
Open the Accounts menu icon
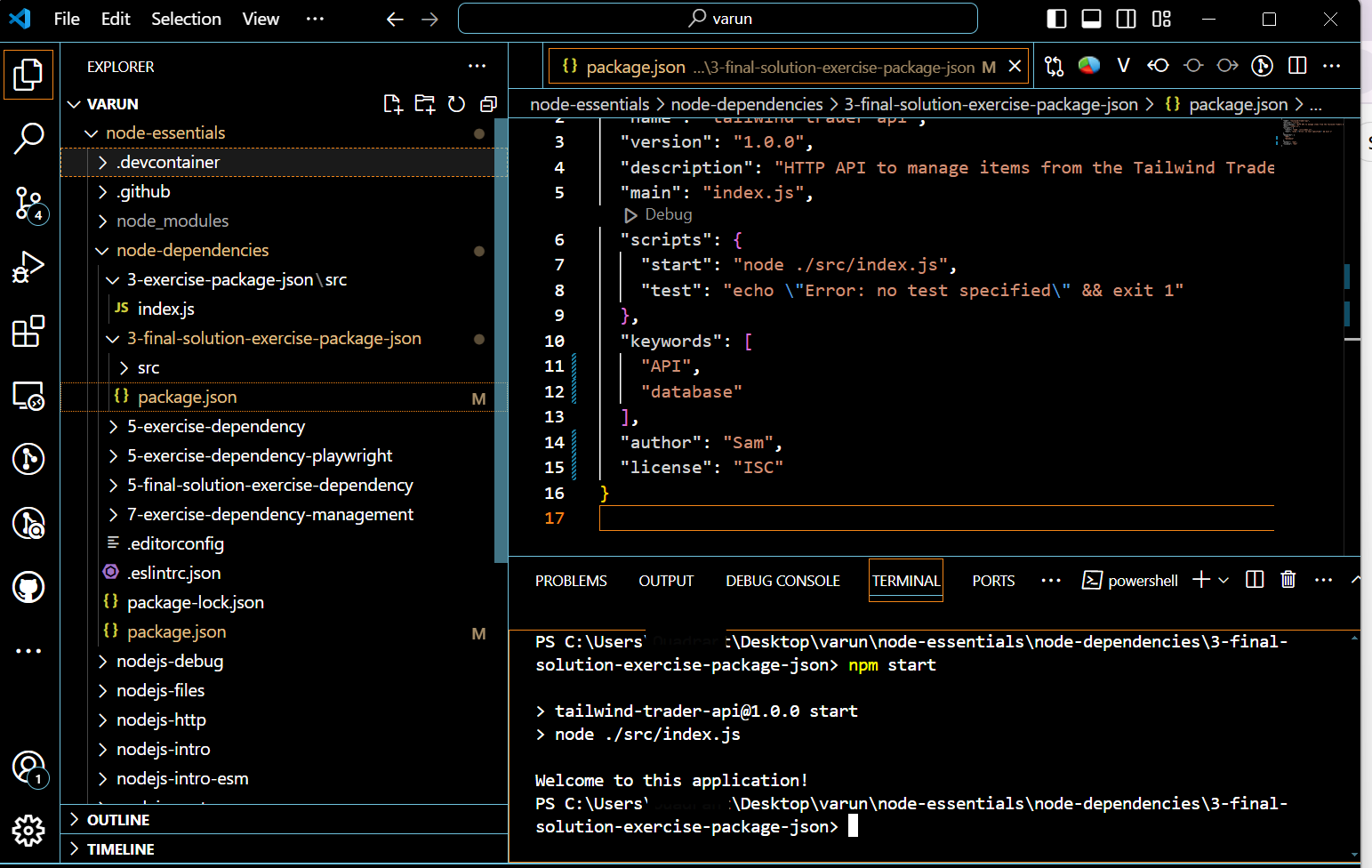[28, 768]
